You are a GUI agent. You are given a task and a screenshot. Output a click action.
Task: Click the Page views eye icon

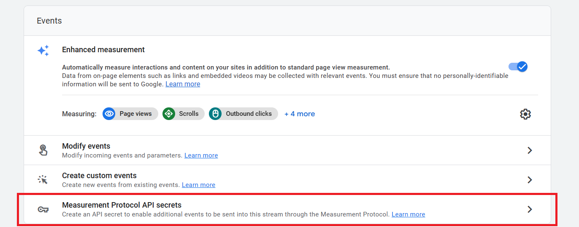click(109, 114)
